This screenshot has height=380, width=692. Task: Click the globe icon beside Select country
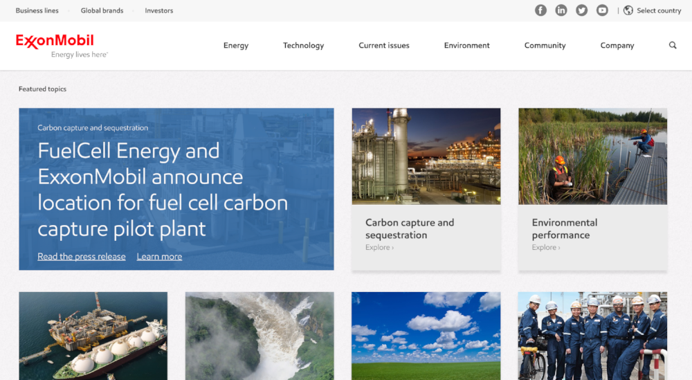click(628, 10)
